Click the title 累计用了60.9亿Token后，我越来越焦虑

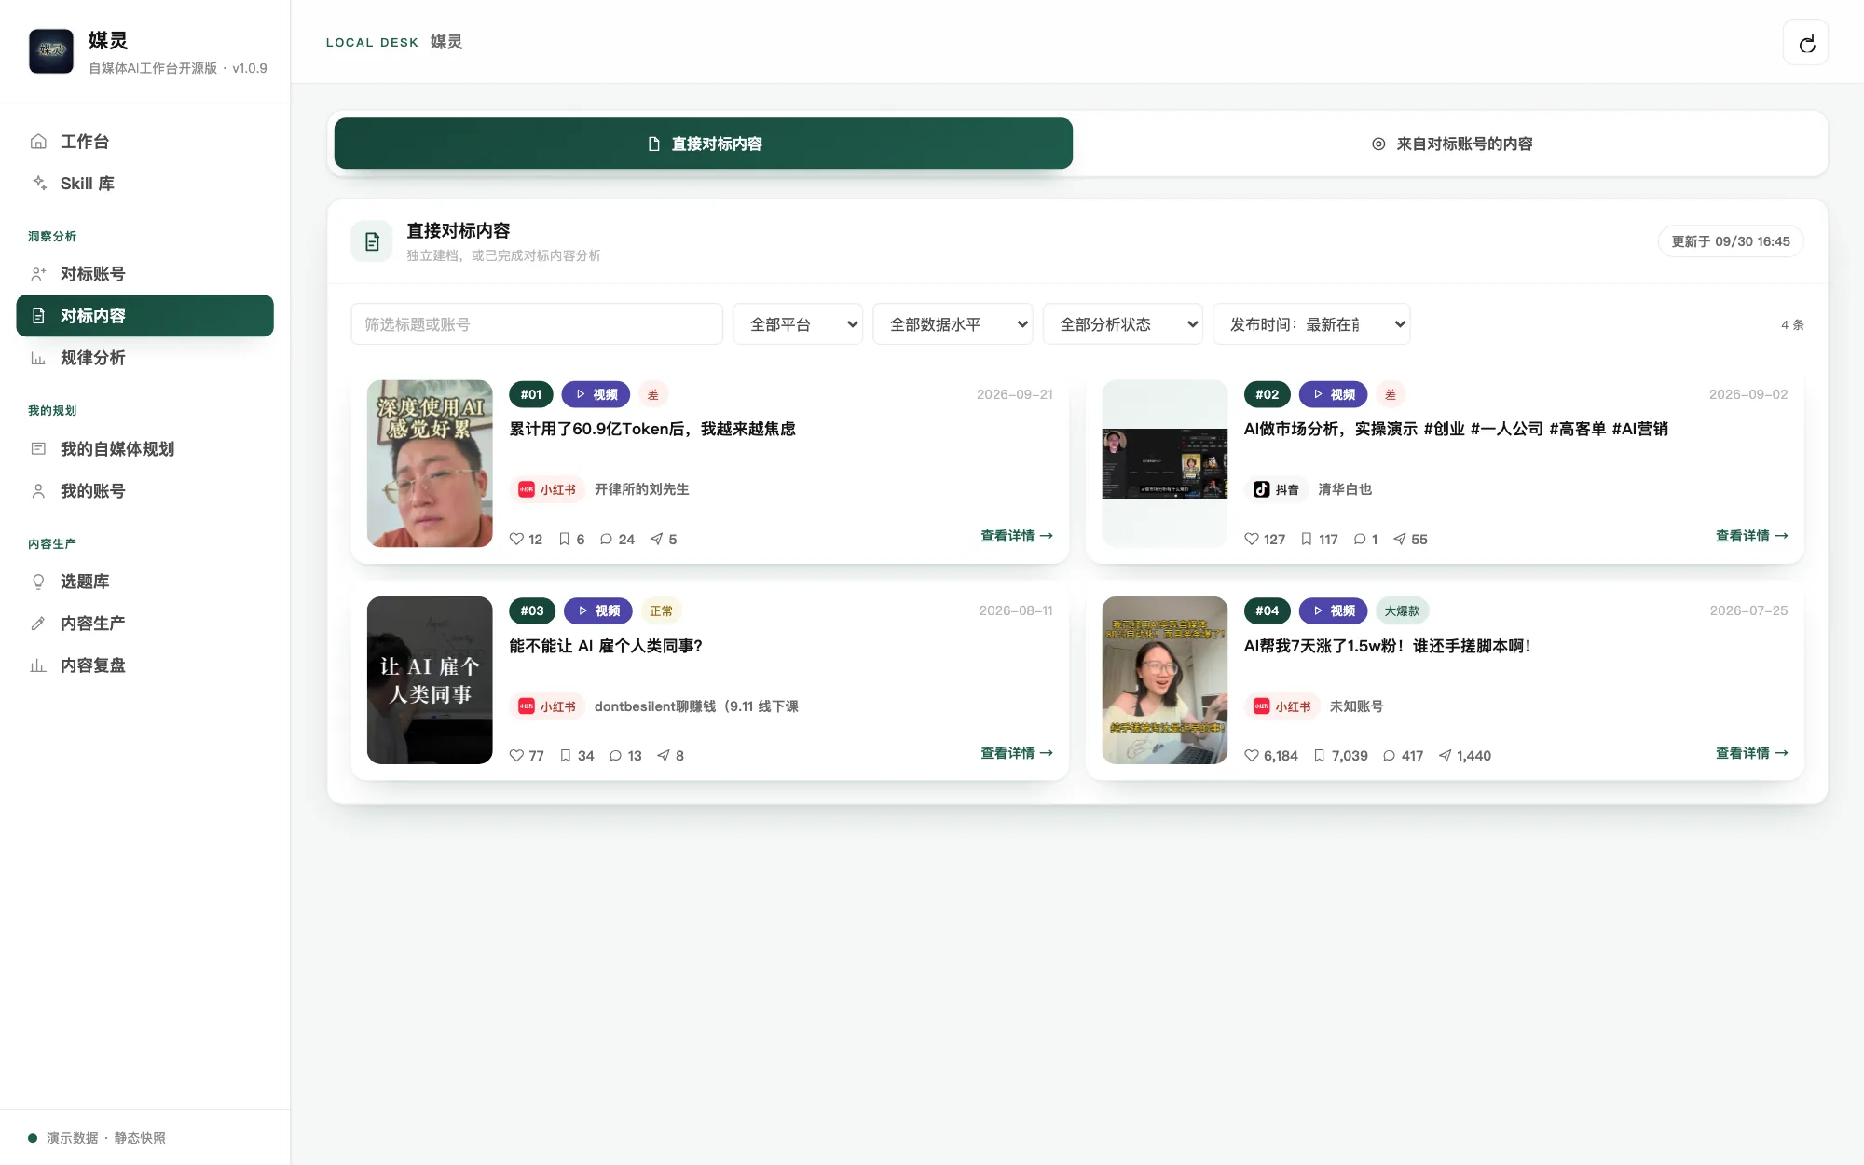coord(652,429)
